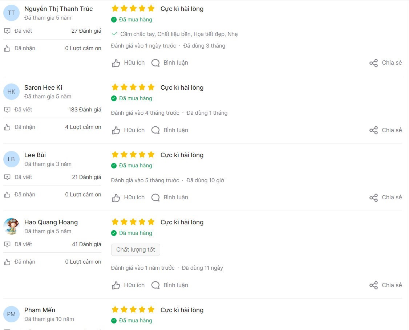Open Saron Hee Ki's profile name
The image size is (409, 330).
[x=43, y=87]
